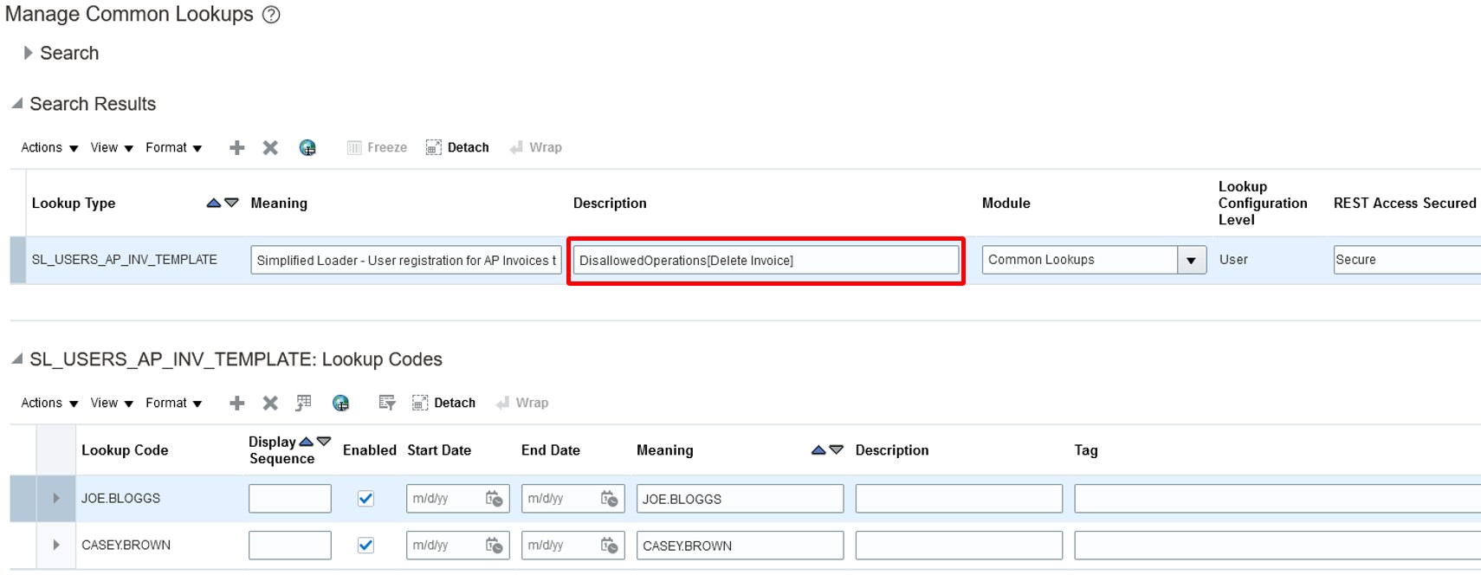Click Freeze button in Search Results toolbar
The width and height of the screenshot is (1481, 575).
click(x=377, y=147)
